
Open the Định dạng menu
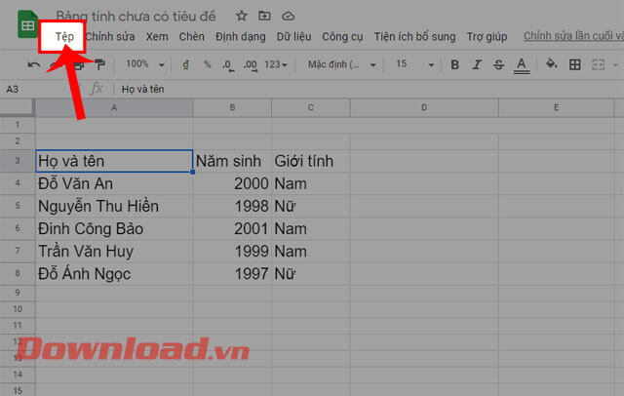(x=241, y=37)
